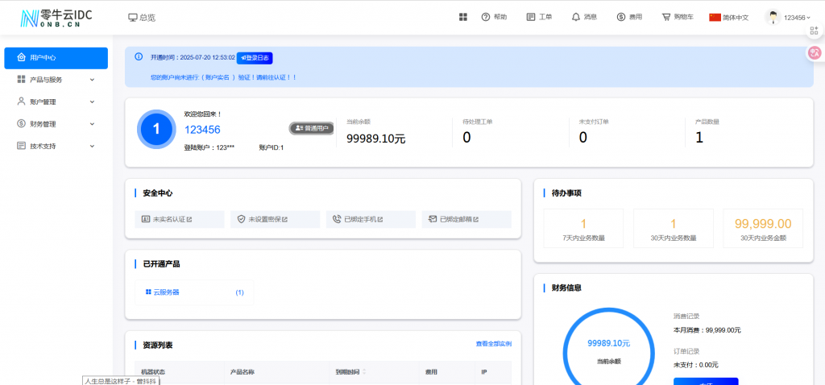The image size is (825, 385).
Task: Click the grid apps icon in top bar
Action: (463, 17)
